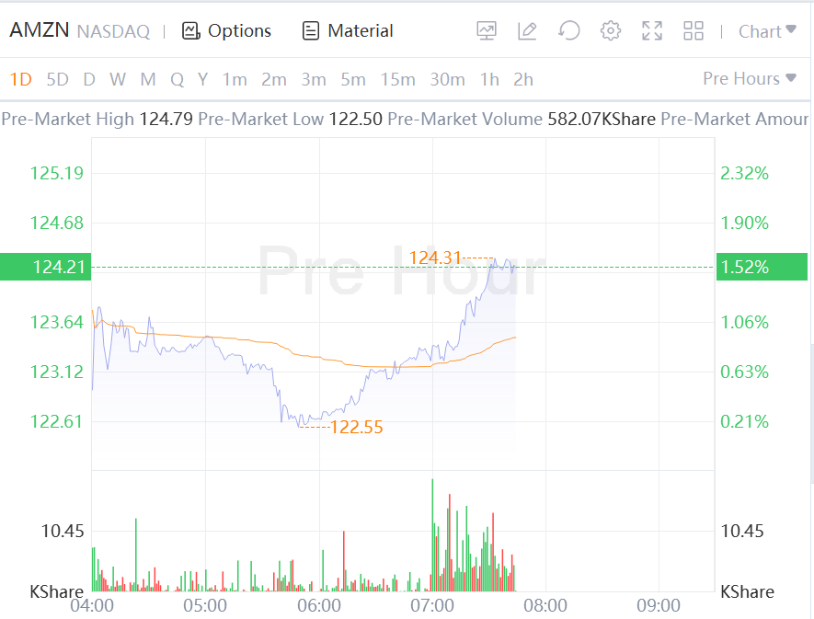Viewport: 814px width, 619px height.
Task: Click the 122.55 low price annotation
Action: (x=356, y=427)
